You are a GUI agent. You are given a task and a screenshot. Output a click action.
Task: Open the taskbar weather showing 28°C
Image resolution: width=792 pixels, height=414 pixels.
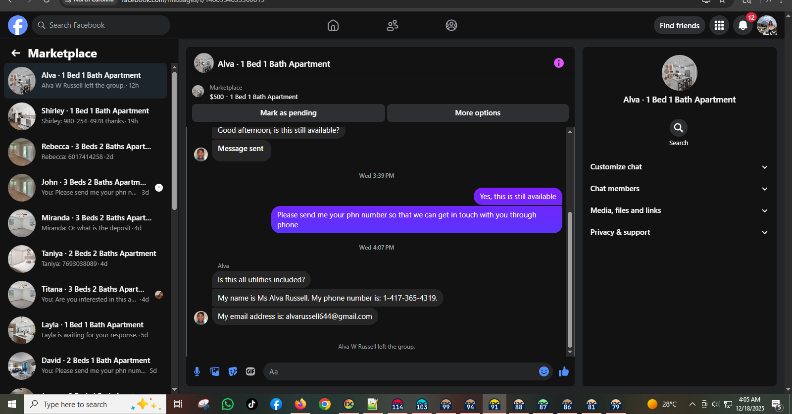tap(662, 404)
